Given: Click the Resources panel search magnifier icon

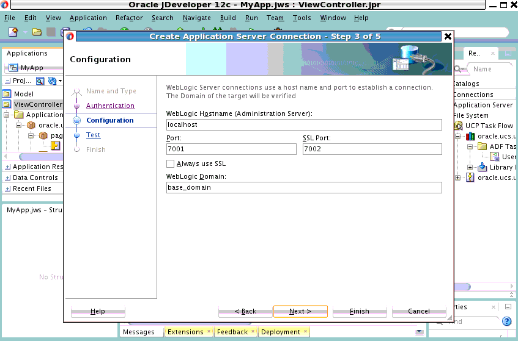Looking at the screenshot, I should coord(458,69).
